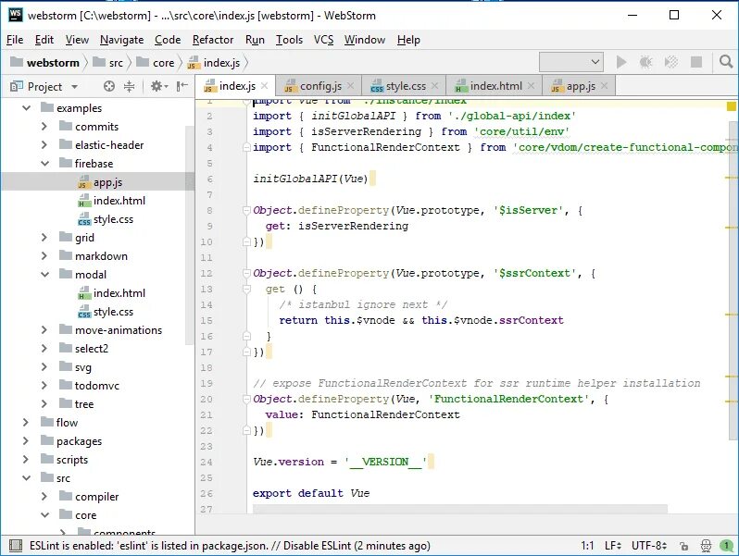The height and width of the screenshot is (556, 739).
Task: Open the Refactor menu
Action: click(x=213, y=40)
